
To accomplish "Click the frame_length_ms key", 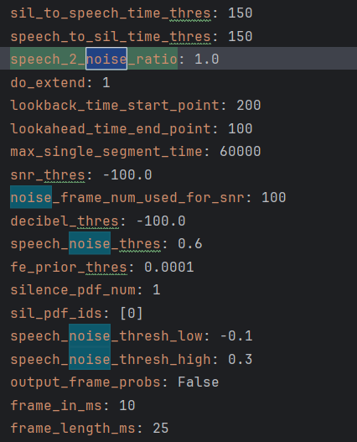I will (73, 429).
